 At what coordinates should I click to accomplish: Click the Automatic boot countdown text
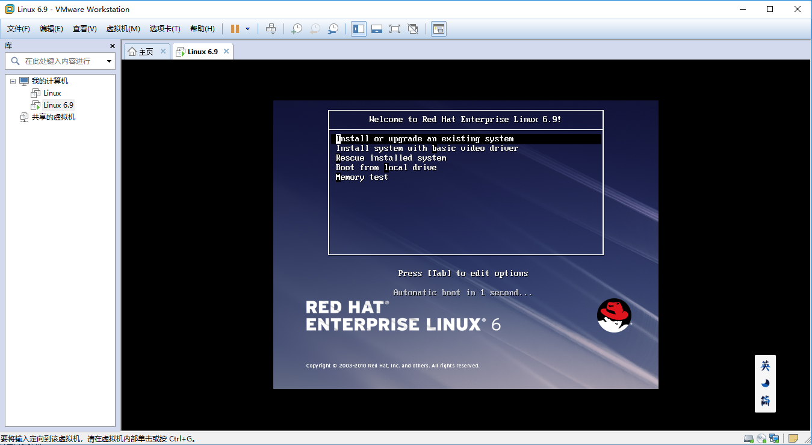pos(463,293)
